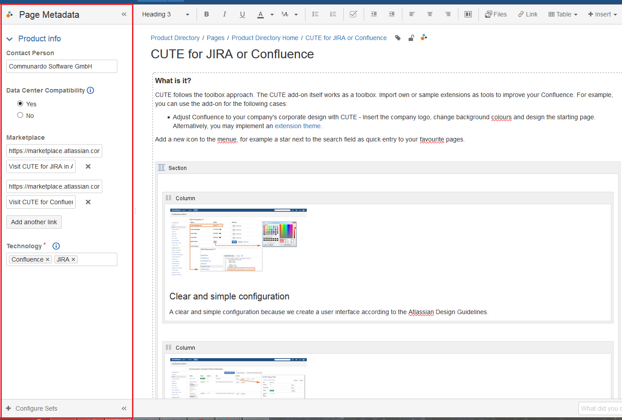The height and width of the screenshot is (420, 622).
Task: Remove the Confluence technology tag
Action: pyautogui.click(x=48, y=259)
